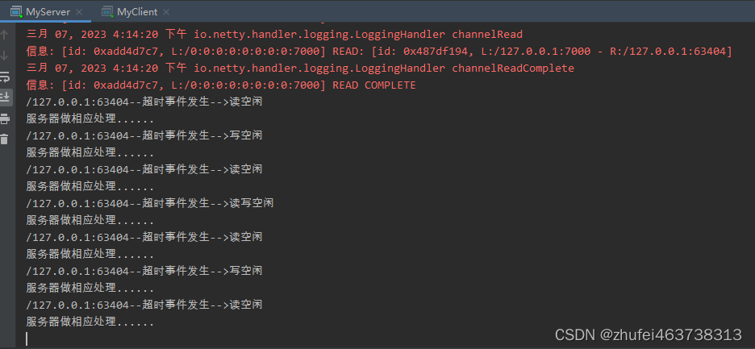Image resolution: width=755 pixels, height=349 pixels.
Task: Click the Down the Stack Trace arrow
Action: 4,56
